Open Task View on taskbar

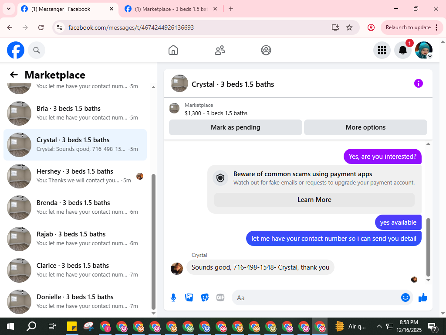(52, 326)
